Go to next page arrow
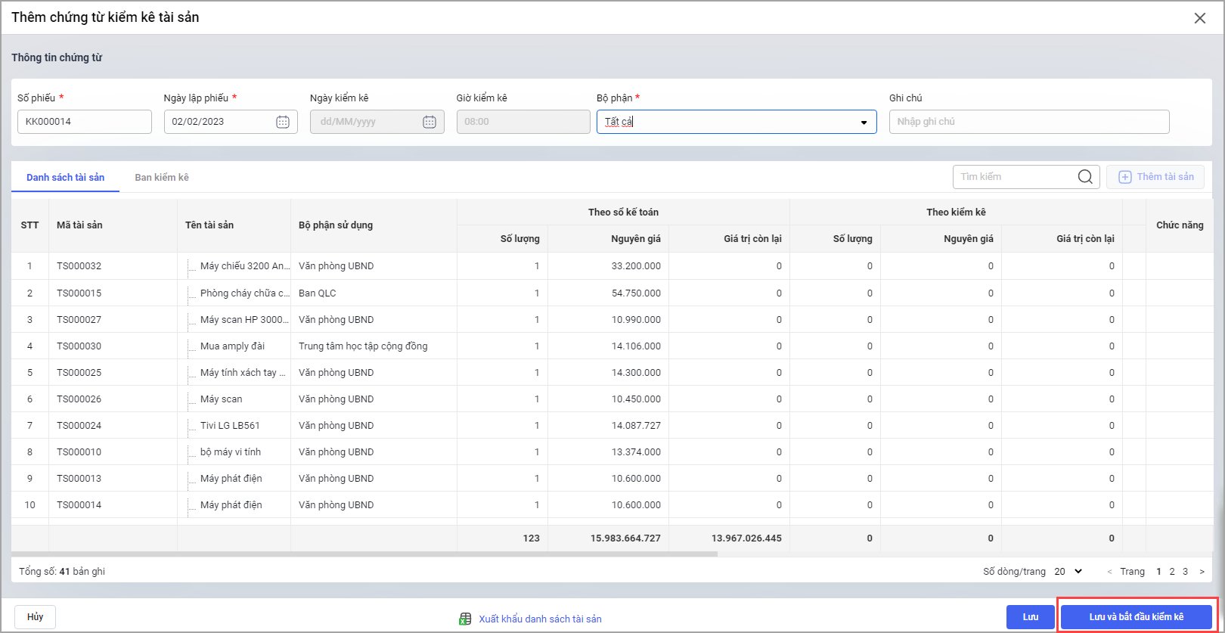The width and height of the screenshot is (1225, 633). click(x=1202, y=572)
